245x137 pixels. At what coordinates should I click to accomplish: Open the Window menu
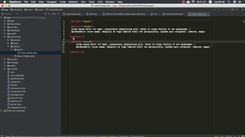pos(110,2)
